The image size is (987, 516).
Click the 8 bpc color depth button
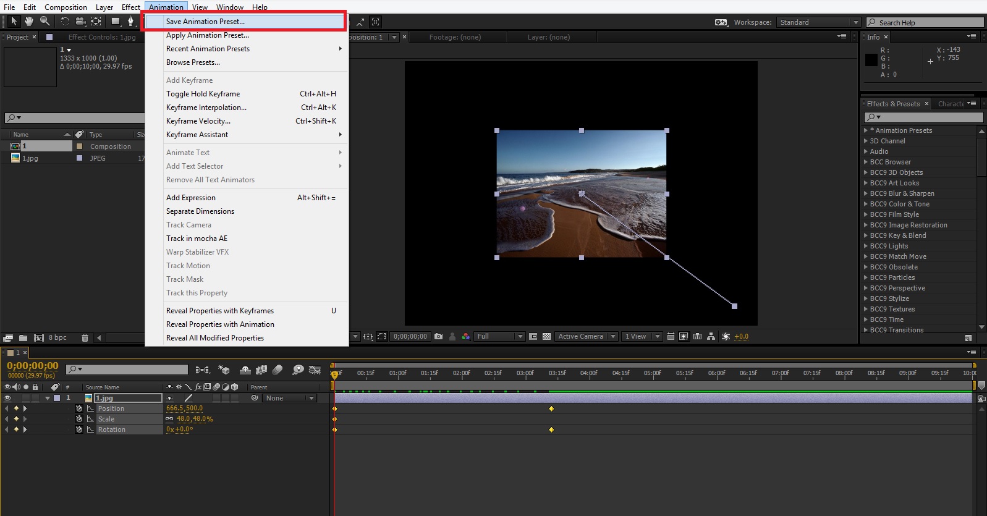(57, 338)
